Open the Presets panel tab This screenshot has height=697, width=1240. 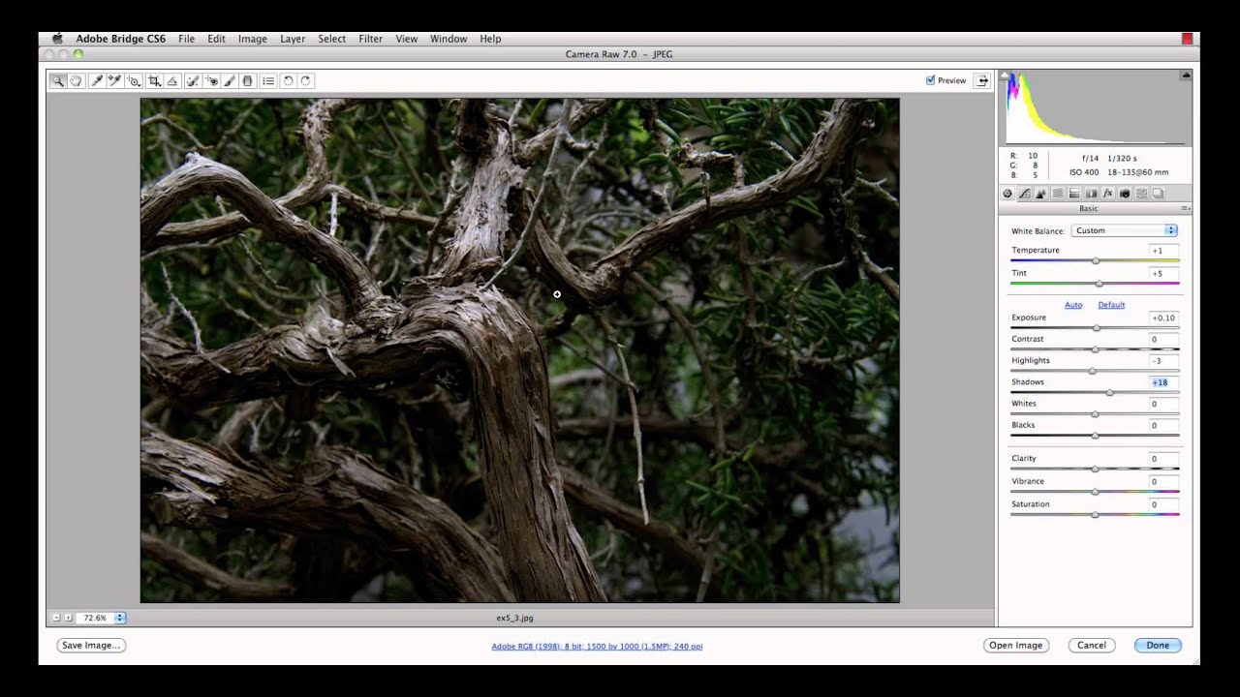tap(1141, 194)
